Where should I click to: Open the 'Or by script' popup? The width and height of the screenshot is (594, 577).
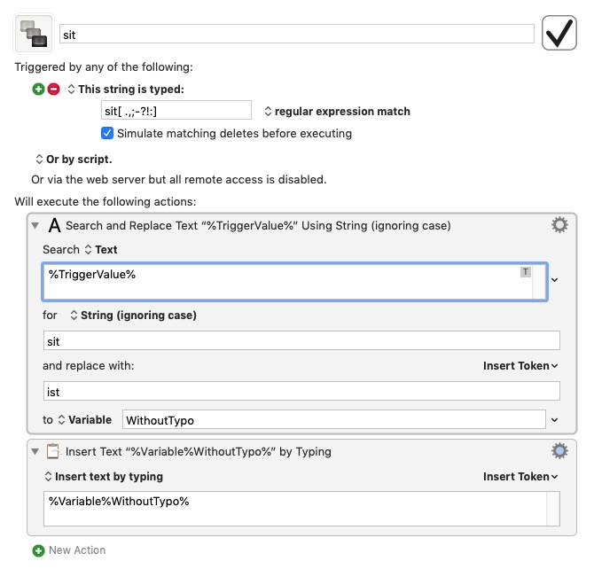(x=74, y=160)
